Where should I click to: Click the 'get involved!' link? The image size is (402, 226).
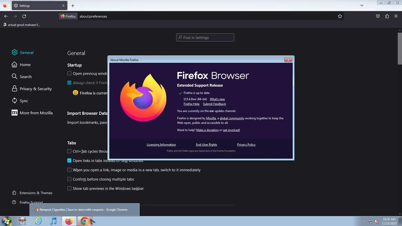(231, 130)
